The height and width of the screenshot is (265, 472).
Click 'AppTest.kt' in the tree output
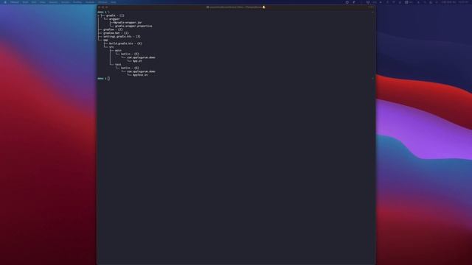140,75
